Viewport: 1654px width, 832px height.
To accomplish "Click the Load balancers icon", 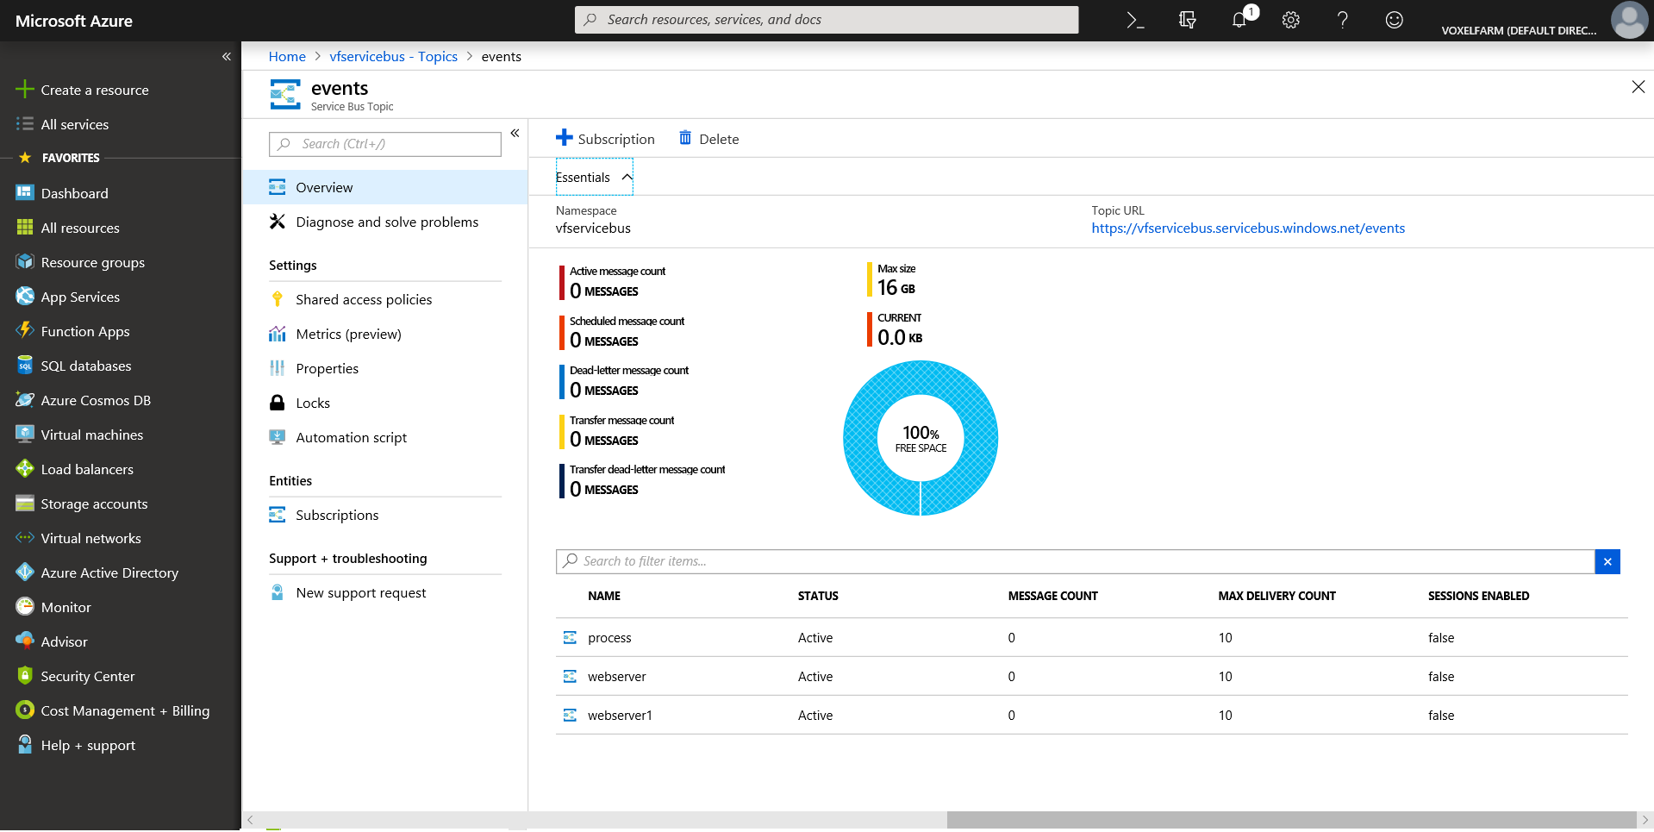I will (x=25, y=469).
